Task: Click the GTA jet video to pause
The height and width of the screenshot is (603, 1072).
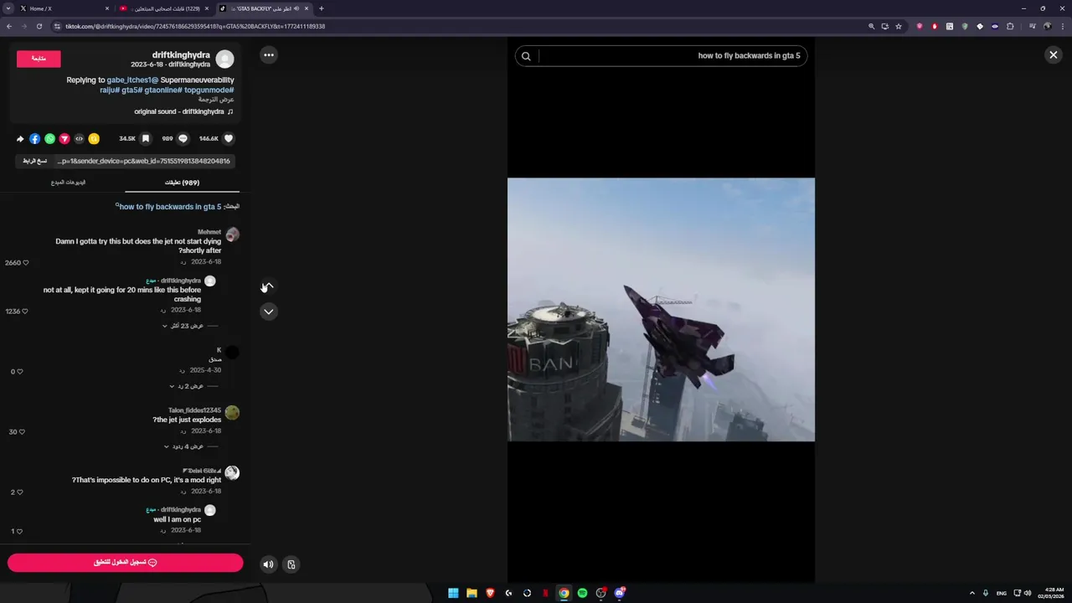Action: (x=661, y=309)
